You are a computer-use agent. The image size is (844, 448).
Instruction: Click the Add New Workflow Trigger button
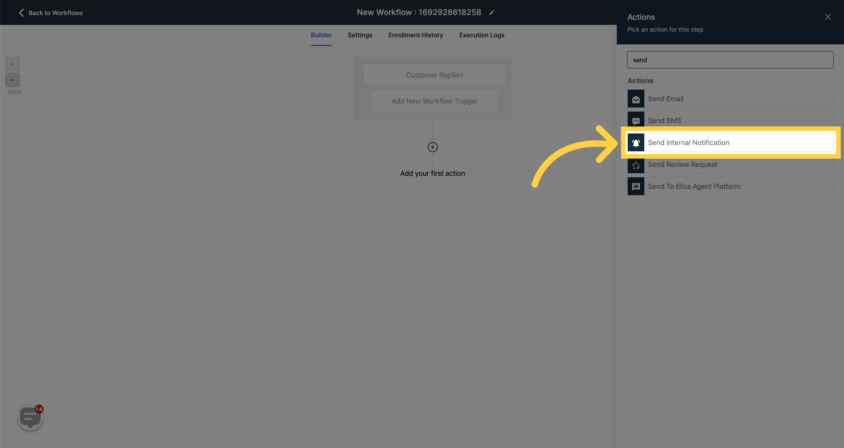point(434,101)
